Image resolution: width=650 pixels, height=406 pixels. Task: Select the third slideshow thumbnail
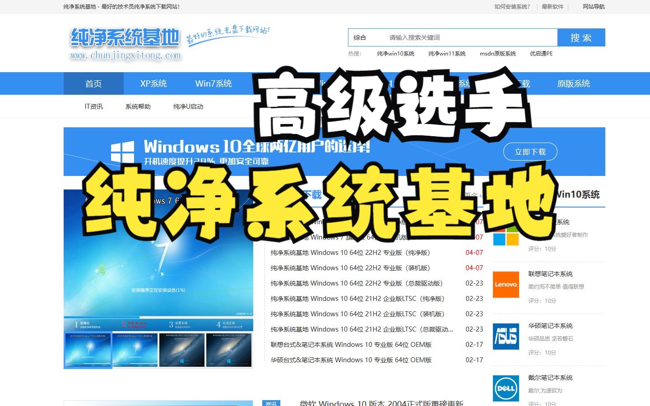click(182, 350)
